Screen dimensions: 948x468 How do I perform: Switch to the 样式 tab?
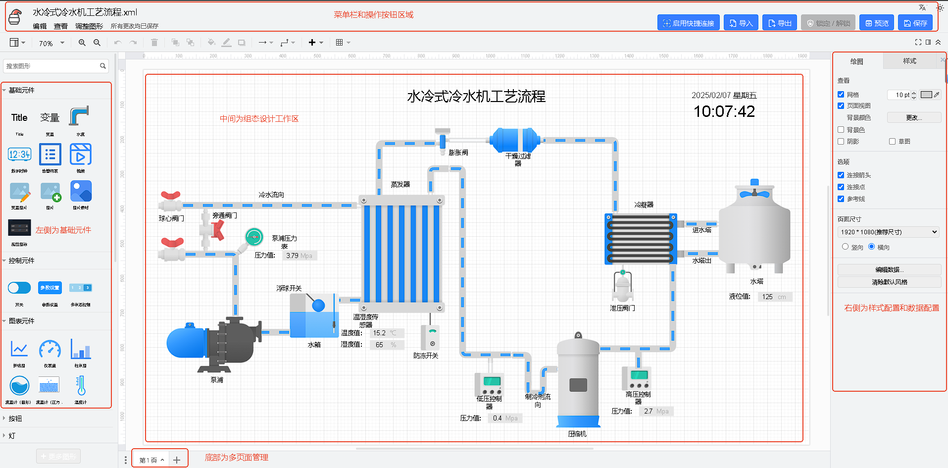tap(909, 61)
